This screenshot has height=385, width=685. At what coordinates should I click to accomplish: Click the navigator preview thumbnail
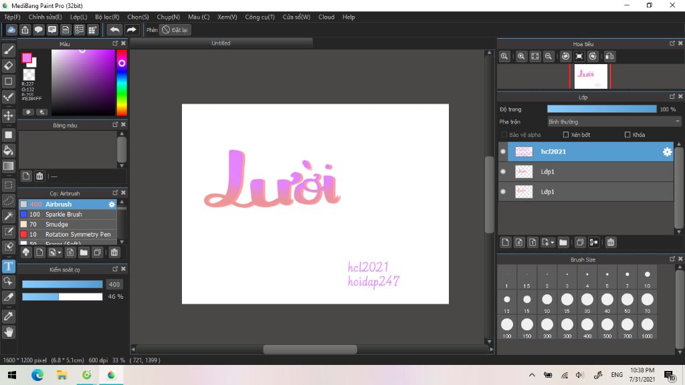coord(591,76)
